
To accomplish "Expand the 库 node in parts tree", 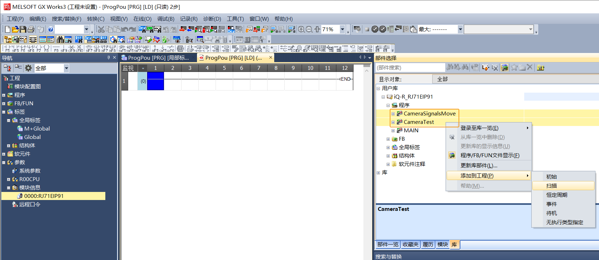I will click(379, 173).
